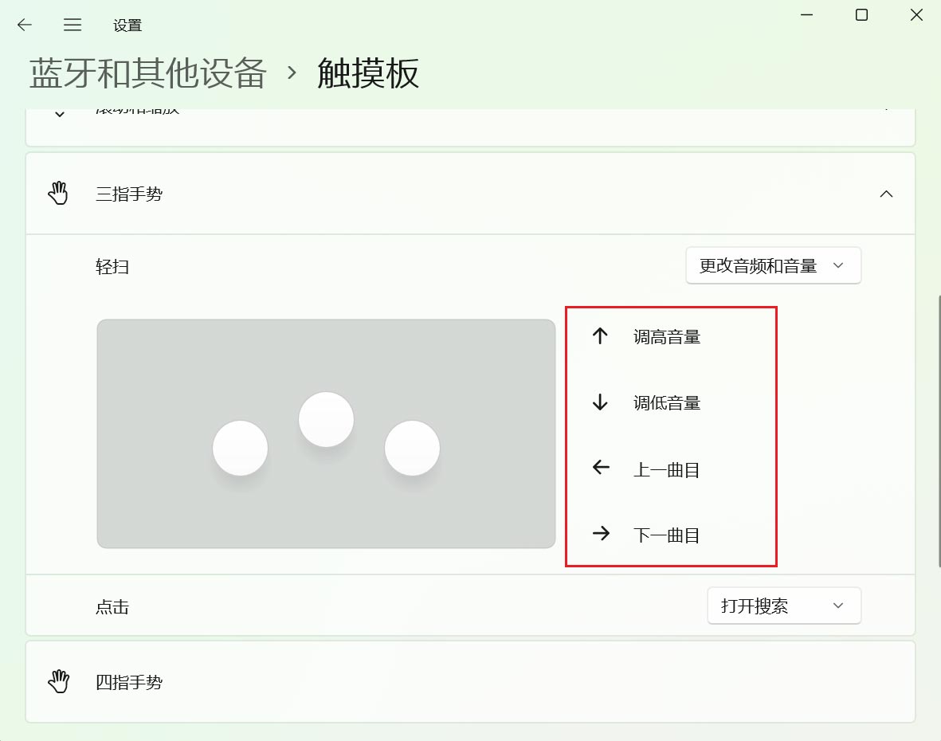
Task: Select the down arrow for 调低音量
Action: click(x=600, y=402)
